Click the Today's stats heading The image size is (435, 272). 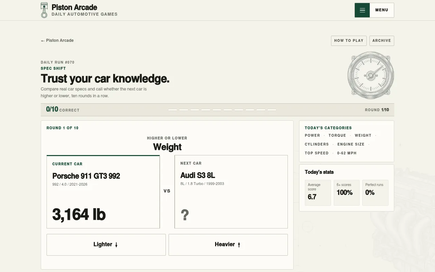click(x=319, y=172)
